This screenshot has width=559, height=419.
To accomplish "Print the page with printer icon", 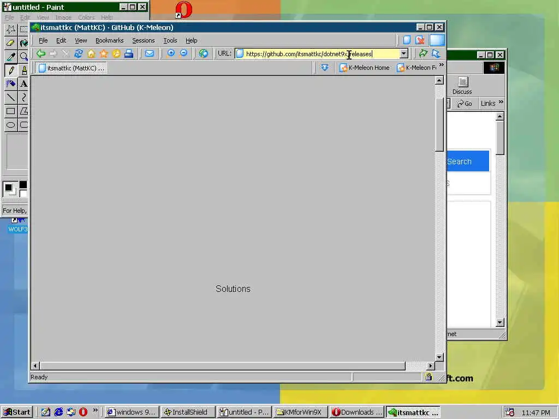I will click(x=129, y=54).
